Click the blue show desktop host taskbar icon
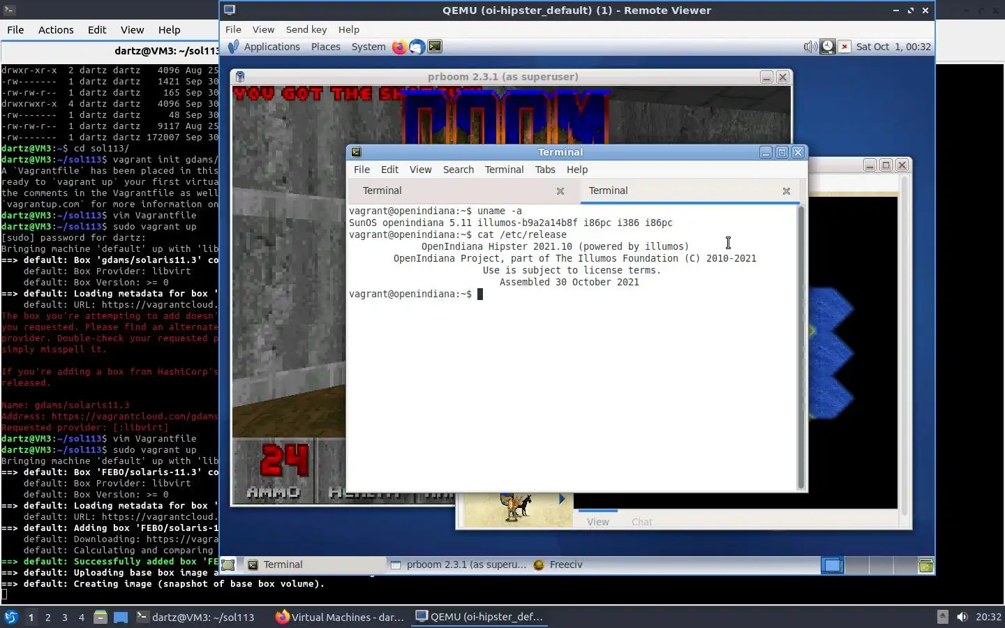This screenshot has height=628, width=1005. (121, 617)
